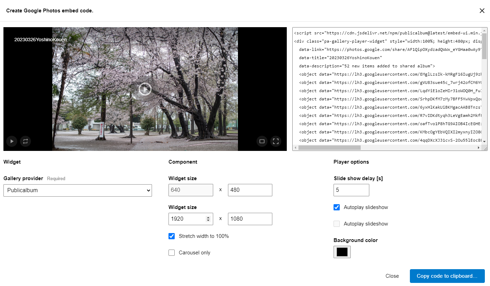
Task: Click the Gallery provider label
Action: click(x=23, y=178)
